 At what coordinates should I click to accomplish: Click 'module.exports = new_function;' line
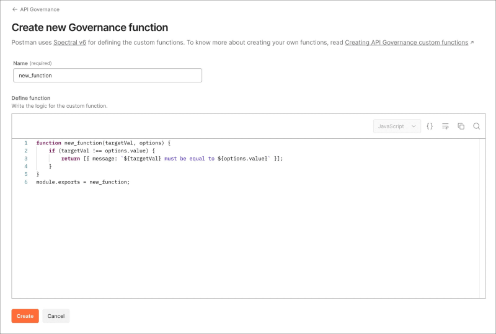(x=83, y=182)
